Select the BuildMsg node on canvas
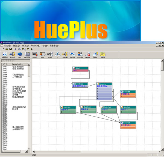164x157 pixels. click(80, 85)
